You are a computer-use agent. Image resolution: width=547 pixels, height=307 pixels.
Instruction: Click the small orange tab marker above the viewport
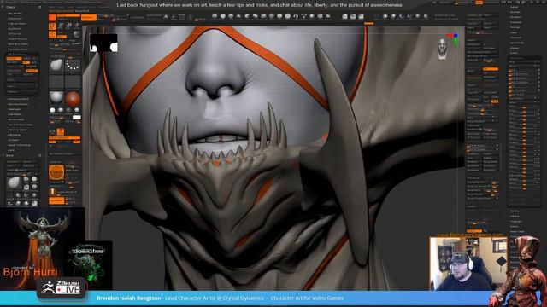(x=368, y=23)
